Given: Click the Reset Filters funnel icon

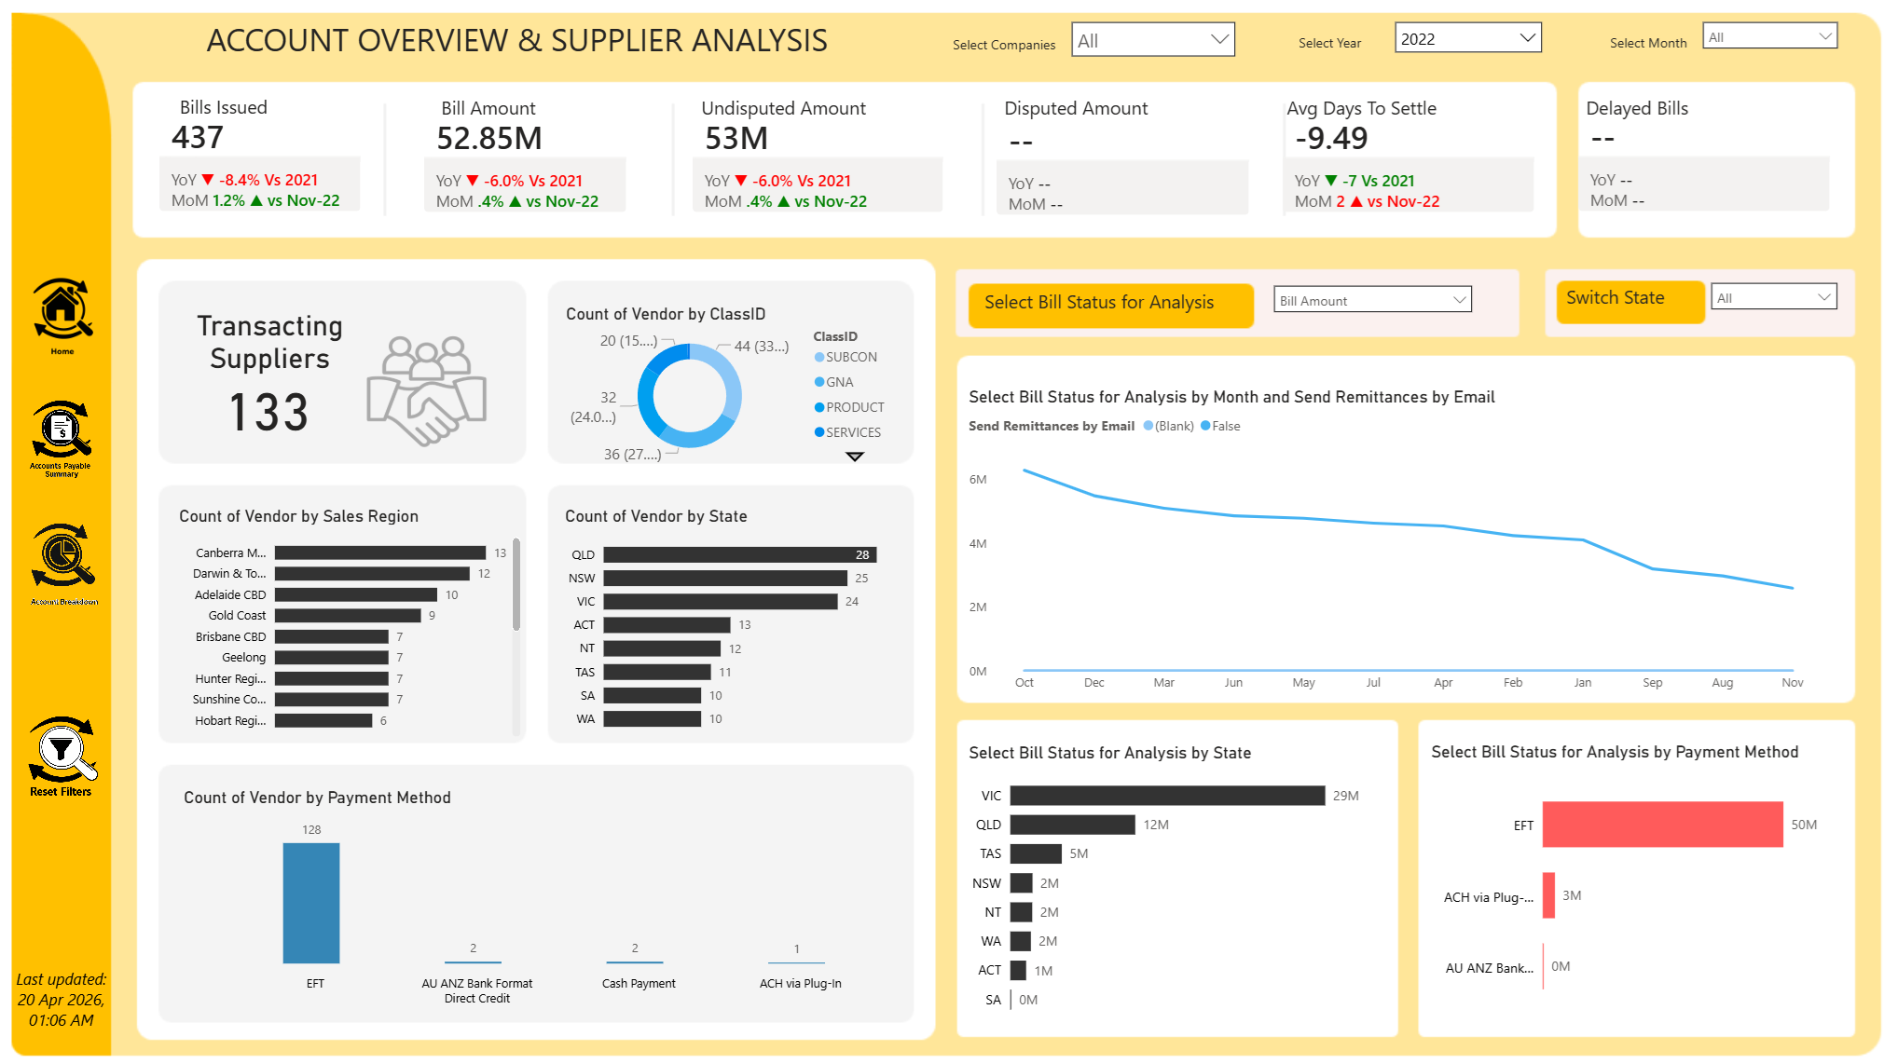Looking at the screenshot, I should pyautogui.click(x=62, y=750).
